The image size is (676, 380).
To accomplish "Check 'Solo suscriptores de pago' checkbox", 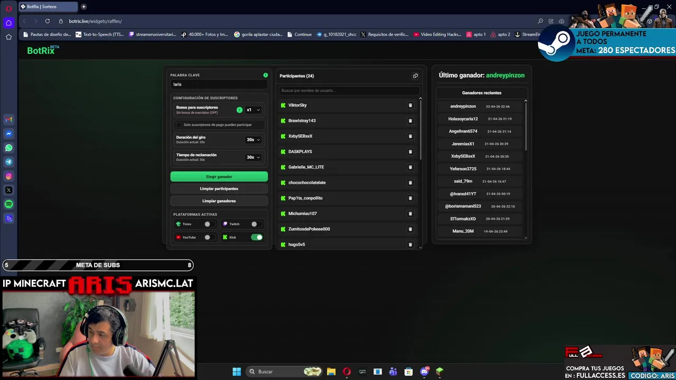I will point(179,125).
